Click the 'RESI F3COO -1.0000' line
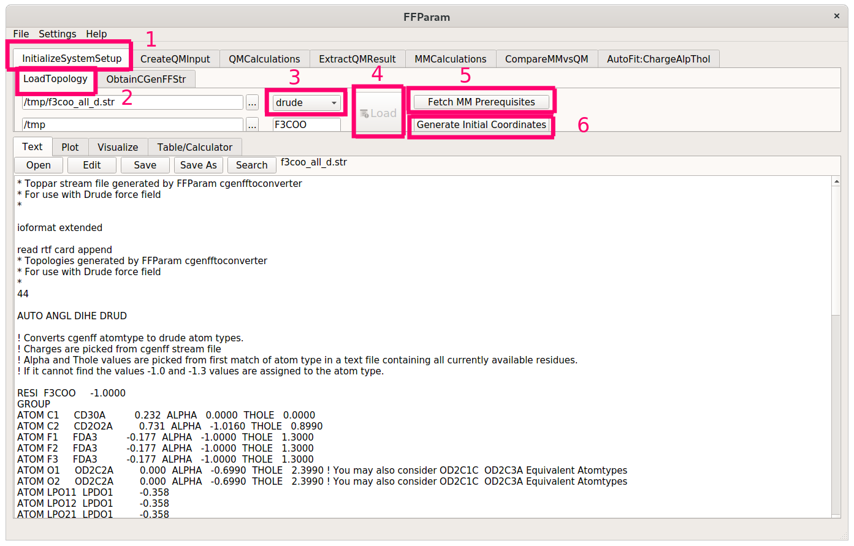Viewport: 854px width, 546px height. 72,393
